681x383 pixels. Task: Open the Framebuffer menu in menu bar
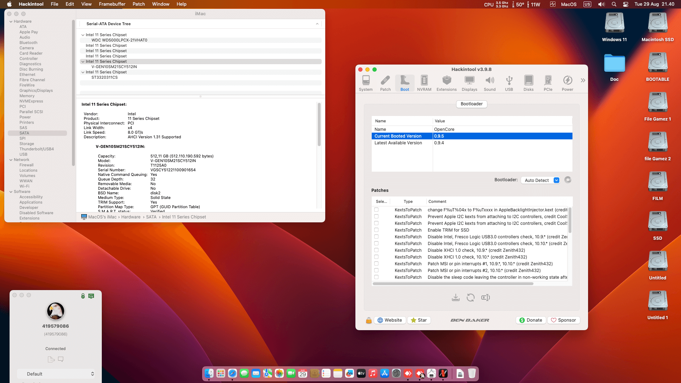[112, 4]
